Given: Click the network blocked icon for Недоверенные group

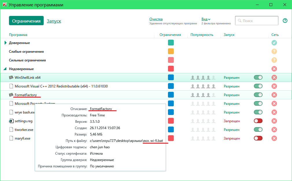Looking at the screenshot, I should 274,69.
